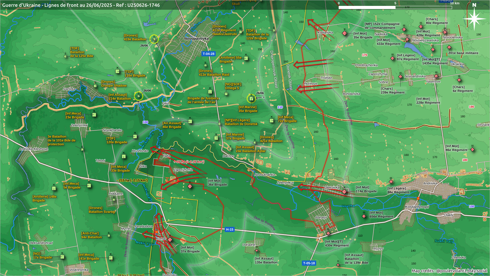The width and height of the screenshot is (490, 276).
Task: Click the 10 km scale bar
Action: tap(395, 7)
